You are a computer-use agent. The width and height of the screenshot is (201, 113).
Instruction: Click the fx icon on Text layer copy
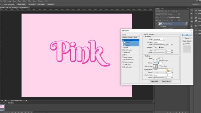185,24
